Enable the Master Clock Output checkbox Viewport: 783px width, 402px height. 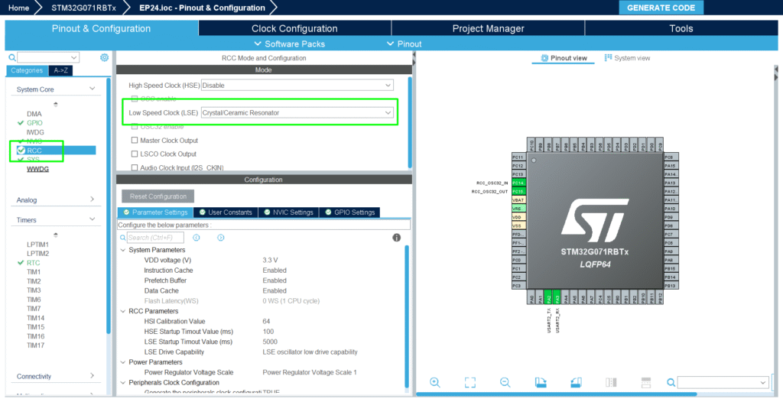click(x=135, y=141)
